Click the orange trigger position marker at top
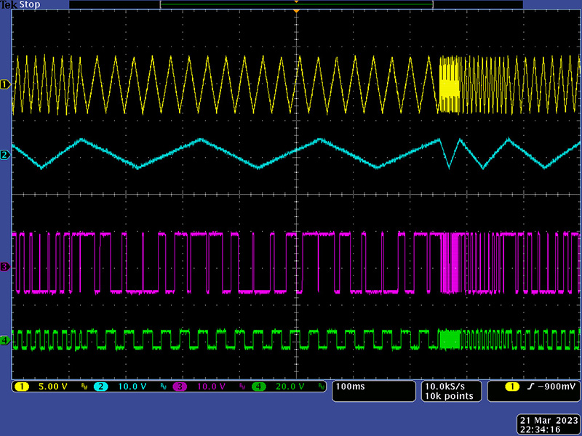The width and height of the screenshot is (582, 436). (296, 10)
